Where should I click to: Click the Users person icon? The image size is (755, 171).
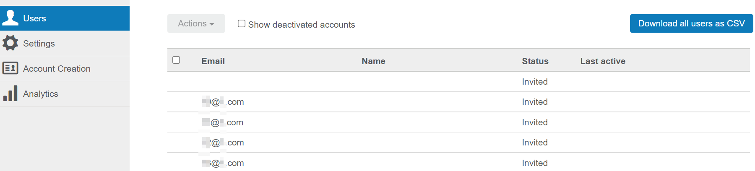click(10, 18)
